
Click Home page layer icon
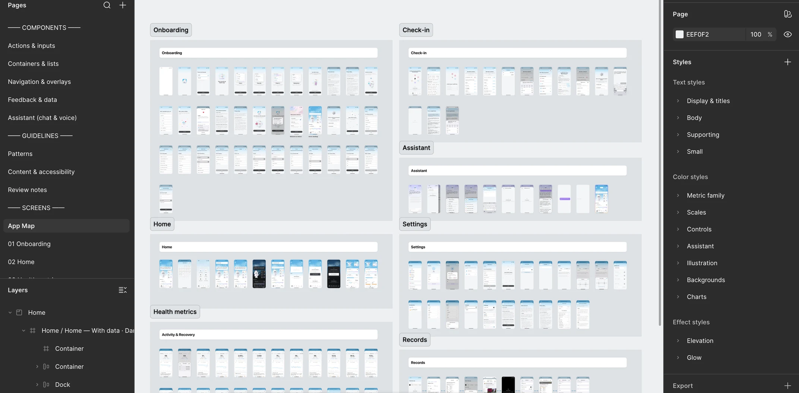point(19,313)
